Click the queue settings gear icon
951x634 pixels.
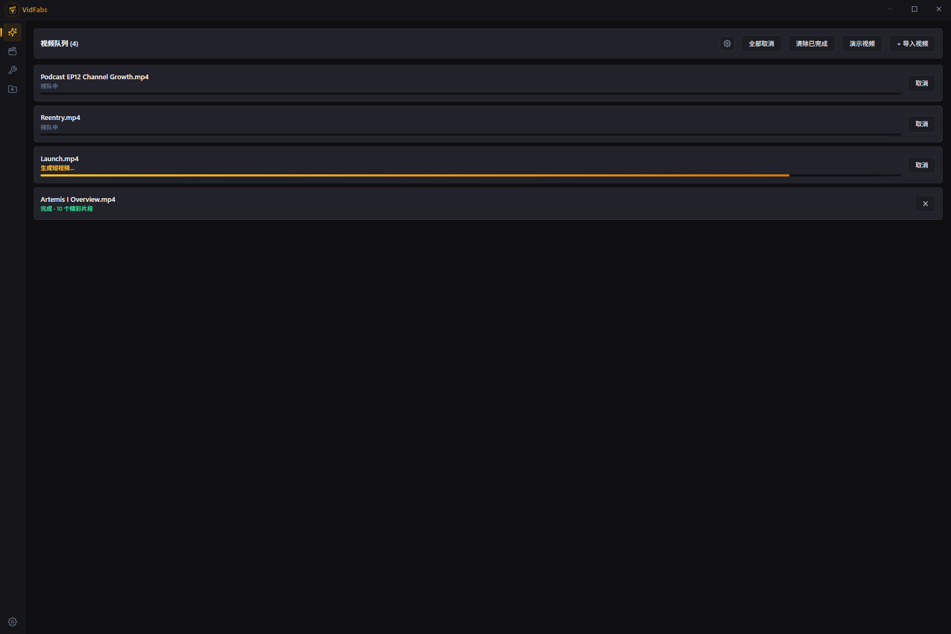[x=727, y=44]
